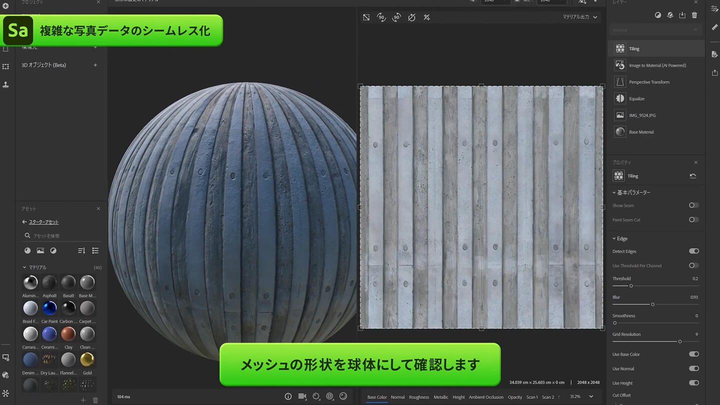Disable the Use Normal switch
720x405 pixels.
pos(693,368)
